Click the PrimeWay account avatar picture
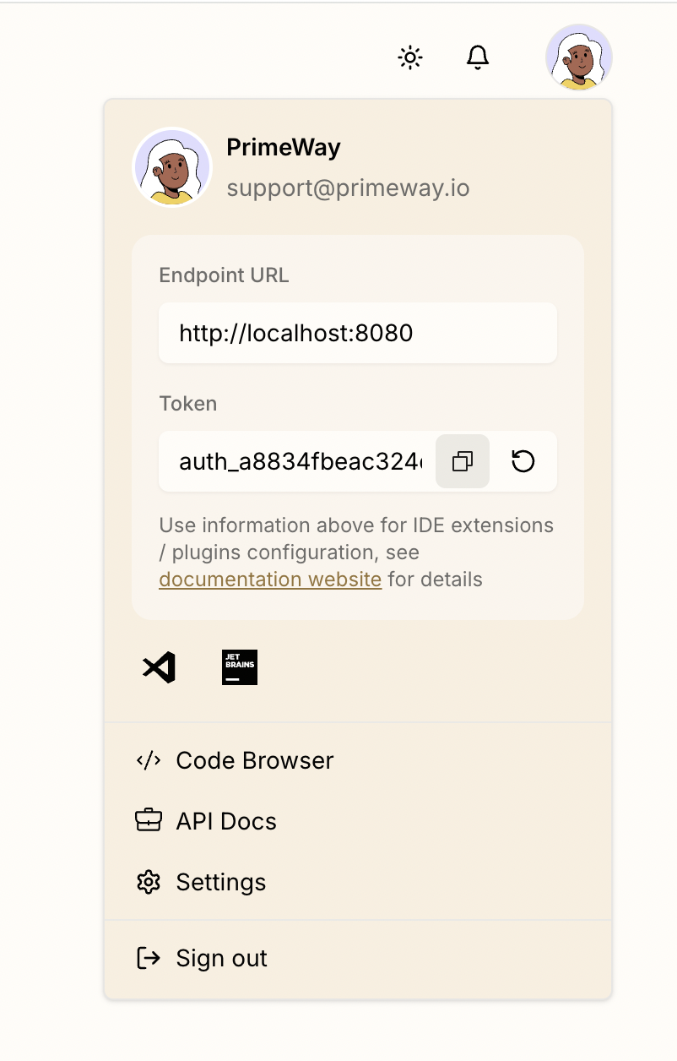The image size is (677, 1061). coord(172,167)
